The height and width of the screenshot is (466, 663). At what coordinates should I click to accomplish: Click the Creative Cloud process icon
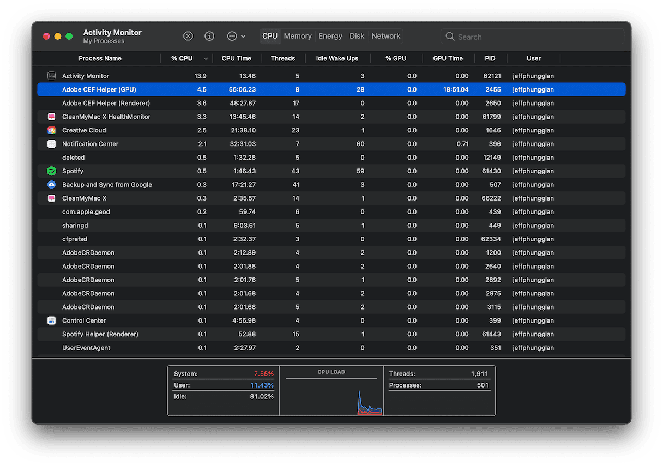tap(51, 130)
